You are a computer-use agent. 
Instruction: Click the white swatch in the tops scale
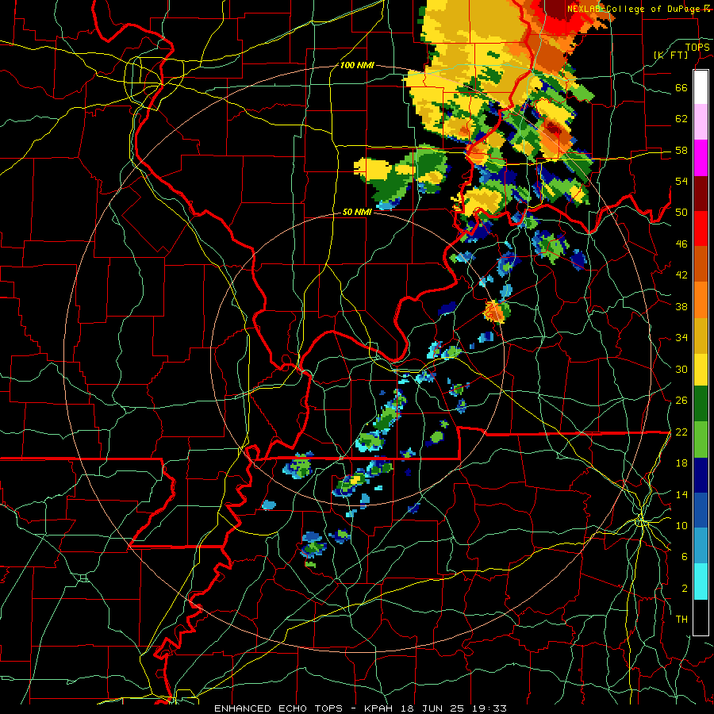pyautogui.click(x=701, y=87)
